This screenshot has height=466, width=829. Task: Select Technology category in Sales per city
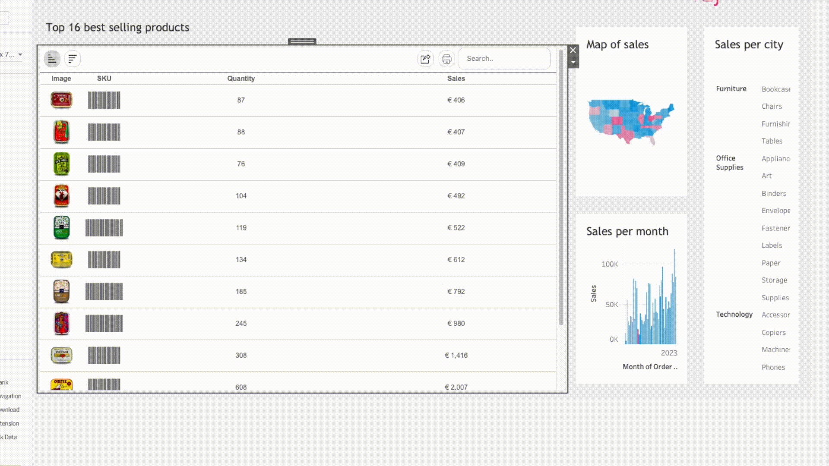[x=734, y=315]
